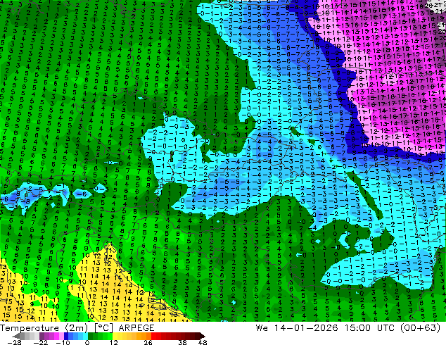This screenshot has height=345, width=446.
Task: Pick the bright yellow legend swatch at 12
Action: (115, 336)
